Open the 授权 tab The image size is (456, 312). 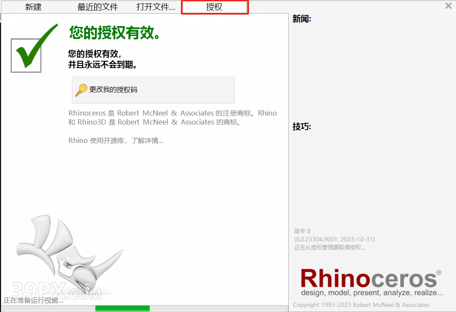click(215, 7)
